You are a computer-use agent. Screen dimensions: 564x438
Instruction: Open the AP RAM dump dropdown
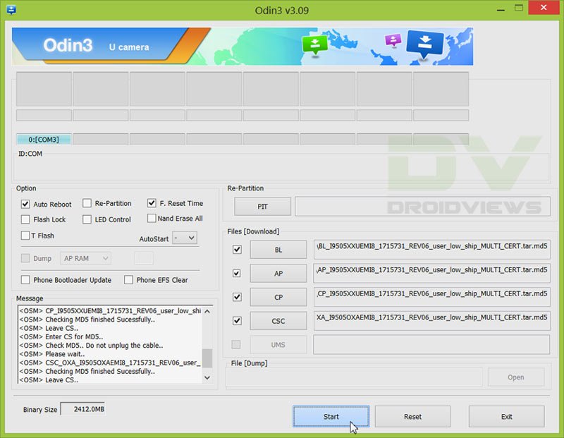85,258
